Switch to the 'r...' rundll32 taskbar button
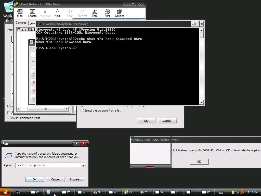Screen dimensions: 261x196 point(192,192)
